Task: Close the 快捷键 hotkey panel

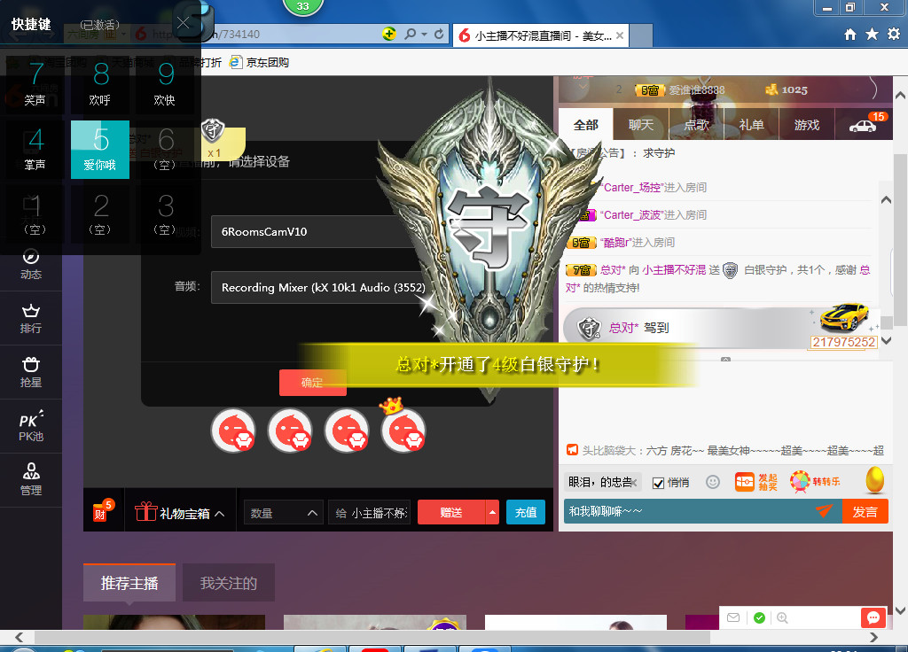Action: [183, 23]
